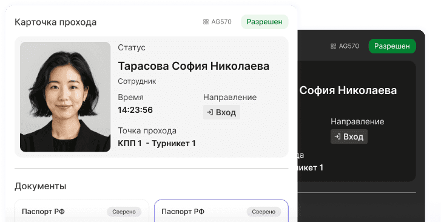Click the green Разрешен badge in the light card

pos(264,22)
